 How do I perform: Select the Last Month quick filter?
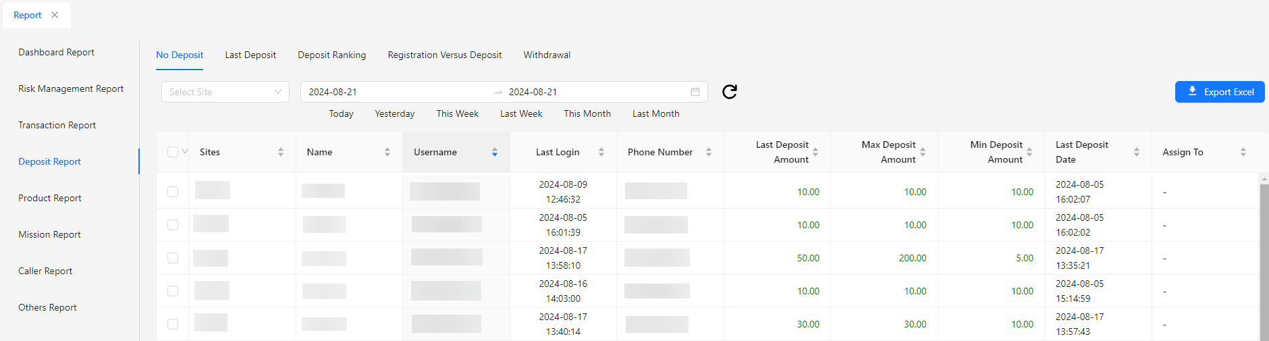655,113
